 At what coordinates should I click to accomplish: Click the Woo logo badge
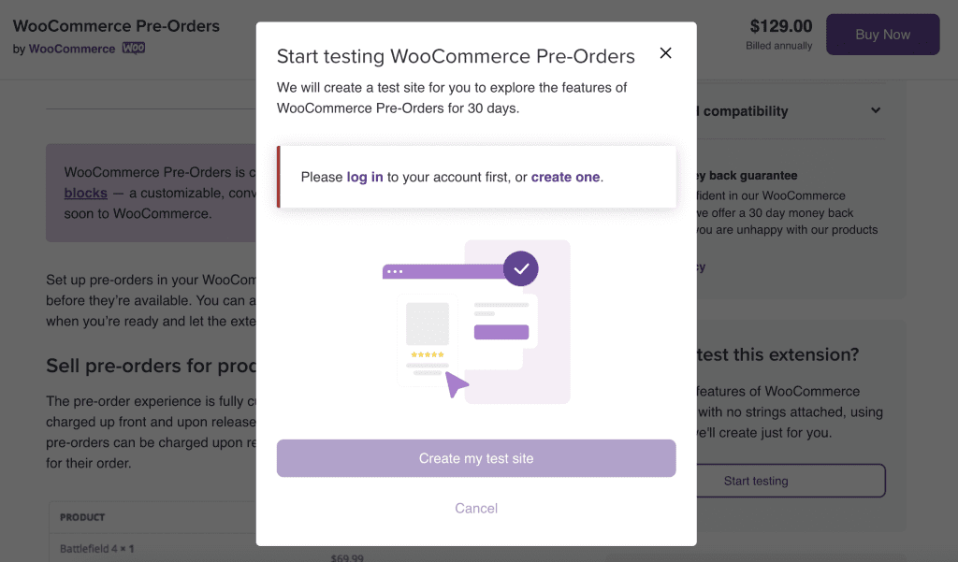click(133, 49)
